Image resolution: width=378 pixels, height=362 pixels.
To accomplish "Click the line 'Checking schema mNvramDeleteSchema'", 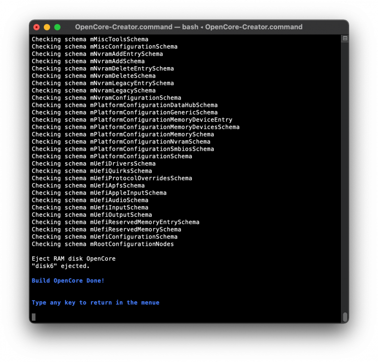I will (93, 76).
